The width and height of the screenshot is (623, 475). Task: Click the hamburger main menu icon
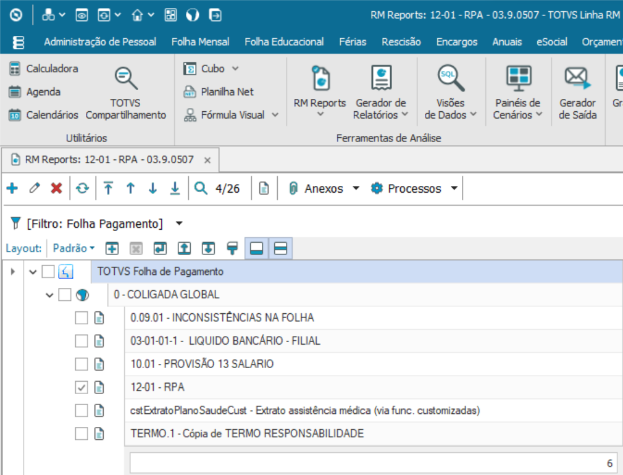pyautogui.click(x=19, y=42)
